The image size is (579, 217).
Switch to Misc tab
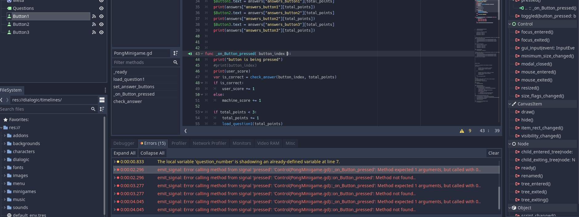tap(290, 143)
